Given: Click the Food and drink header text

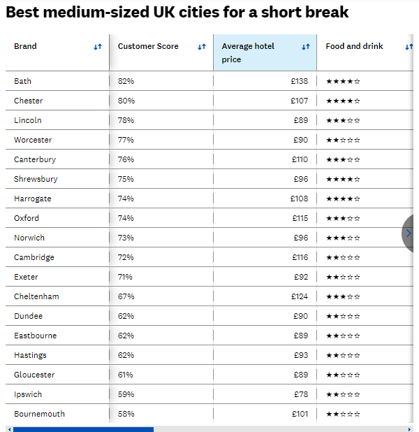Looking at the screenshot, I should pyautogui.click(x=354, y=46).
